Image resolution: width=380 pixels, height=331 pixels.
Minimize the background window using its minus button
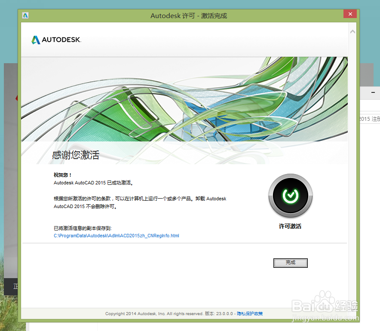click(x=372, y=92)
